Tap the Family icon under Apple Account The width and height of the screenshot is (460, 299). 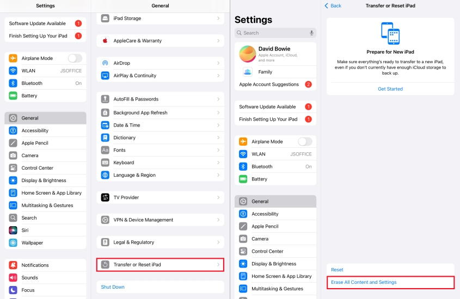[248, 72]
